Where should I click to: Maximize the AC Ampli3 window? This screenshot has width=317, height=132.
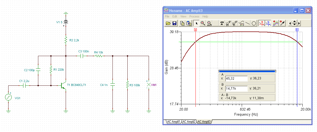[302, 11]
